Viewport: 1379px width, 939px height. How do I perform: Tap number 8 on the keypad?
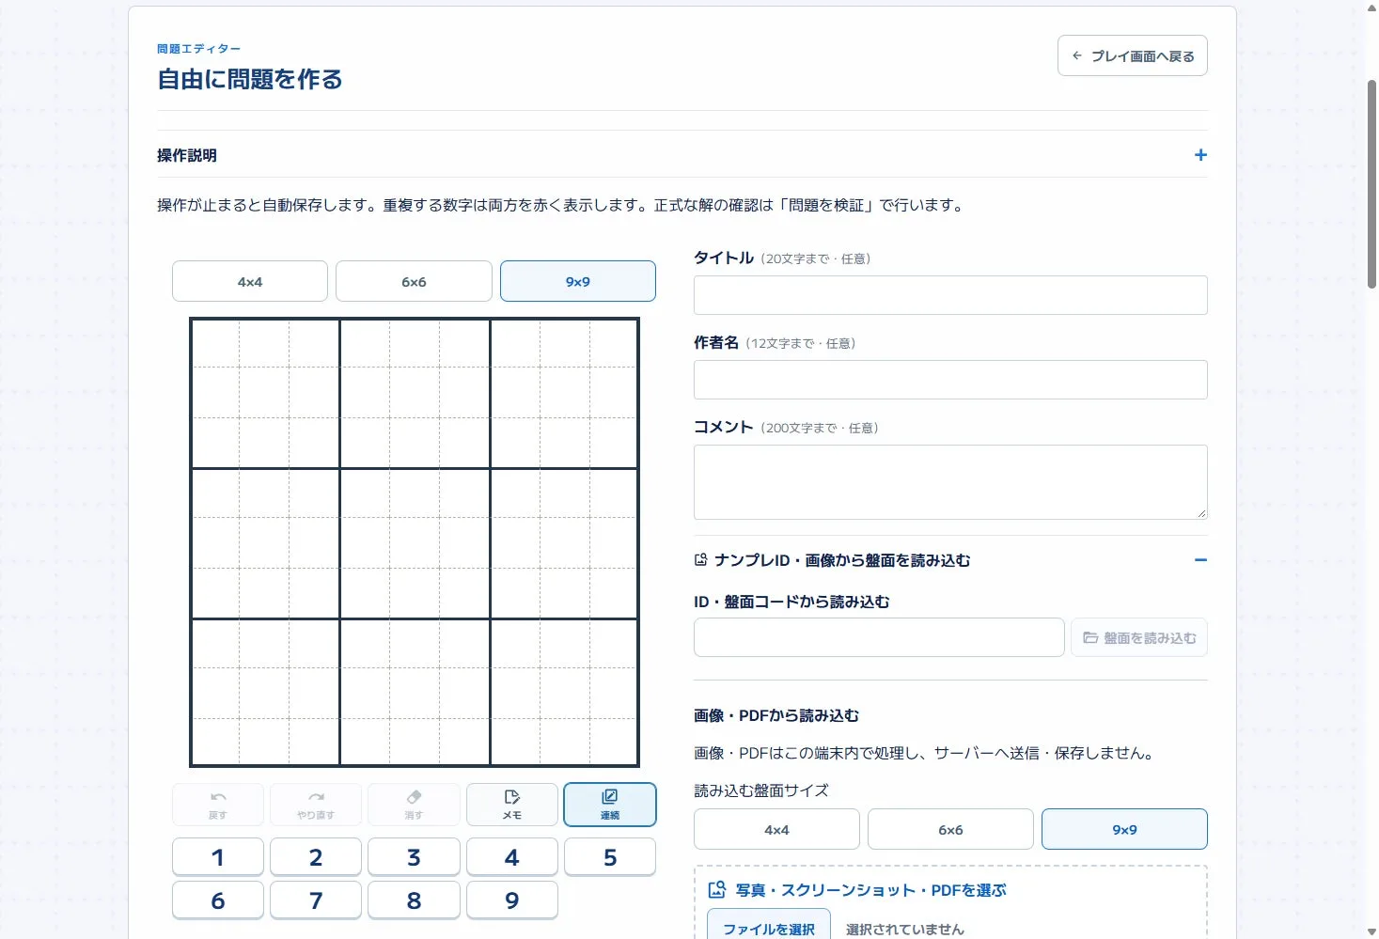[x=414, y=900]
